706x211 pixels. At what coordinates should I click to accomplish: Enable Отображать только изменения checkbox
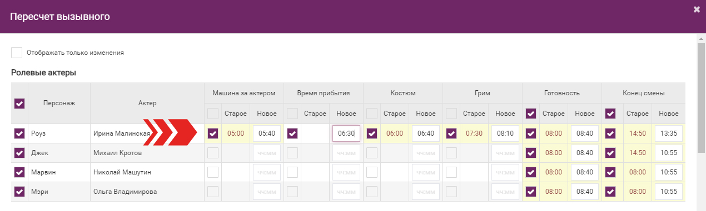coord(17,53)
